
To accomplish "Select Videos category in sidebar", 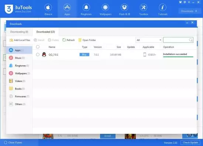I will point(19,81).
